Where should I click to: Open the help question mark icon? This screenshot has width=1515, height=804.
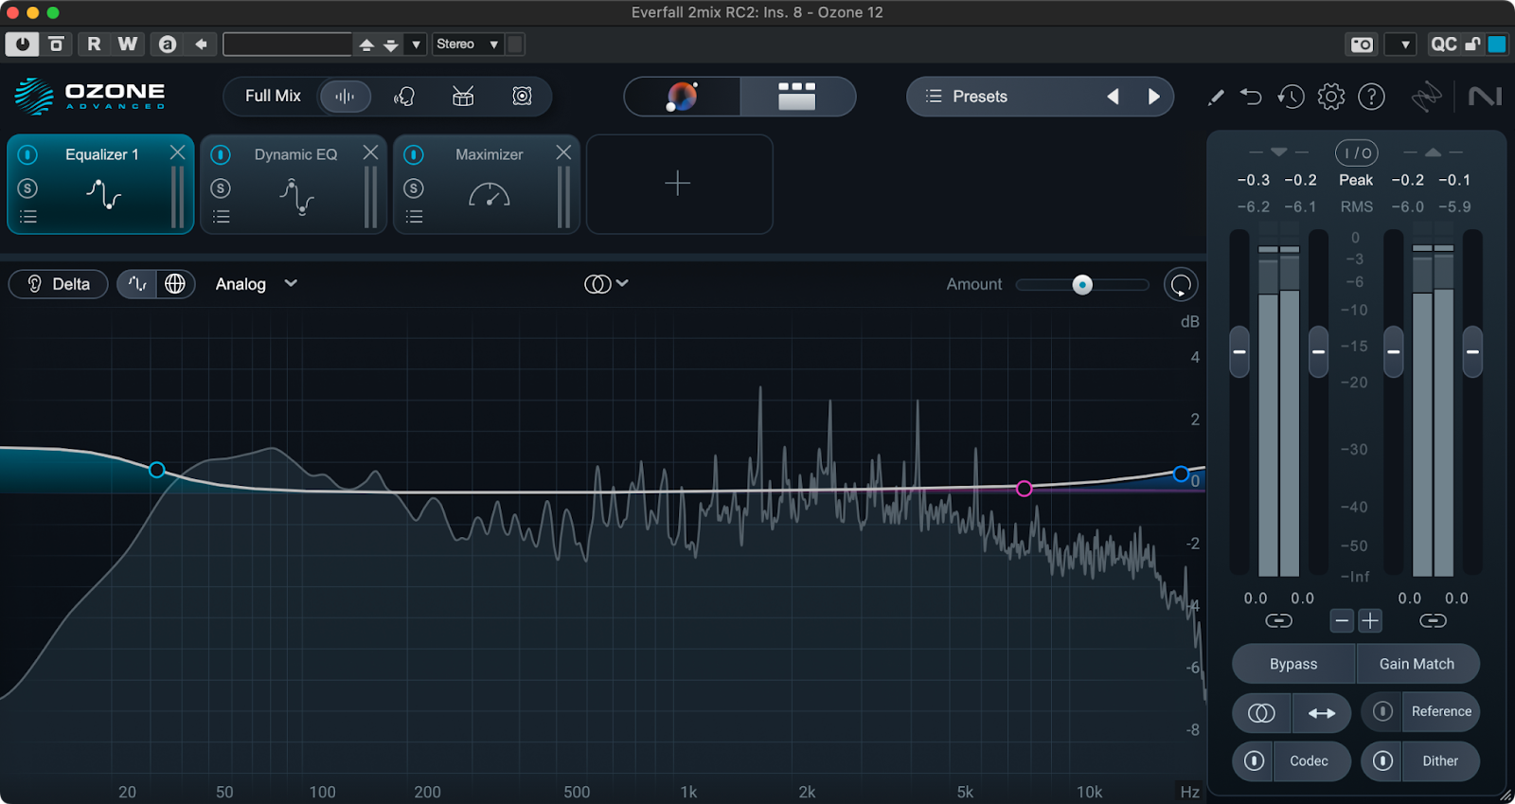pos(1371,97)
